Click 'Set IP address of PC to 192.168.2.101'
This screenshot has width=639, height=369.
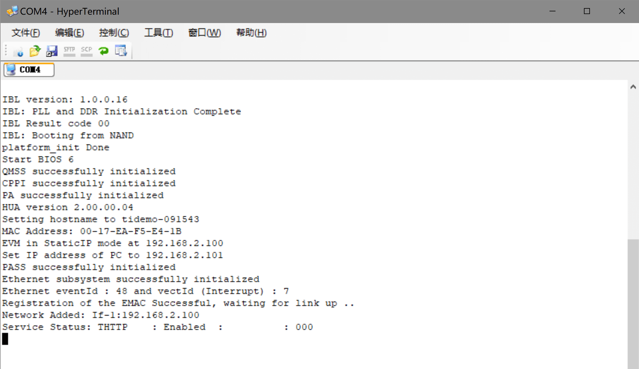113,255
